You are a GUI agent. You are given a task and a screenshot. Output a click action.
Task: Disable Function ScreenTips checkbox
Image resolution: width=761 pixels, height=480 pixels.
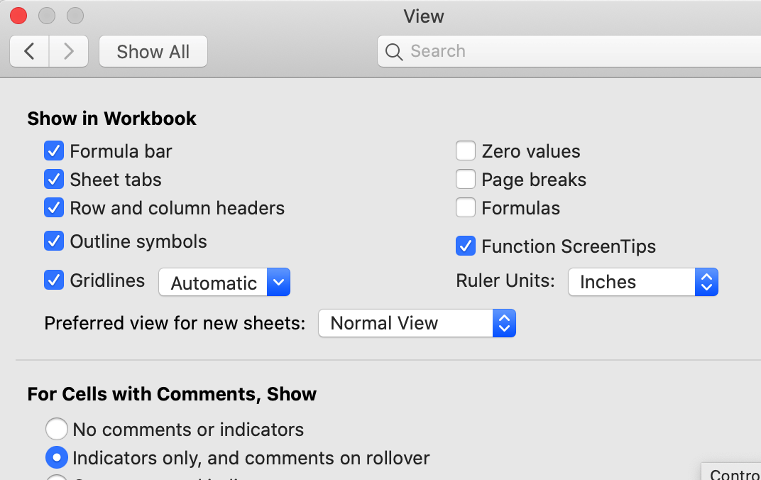coord(466,246)
